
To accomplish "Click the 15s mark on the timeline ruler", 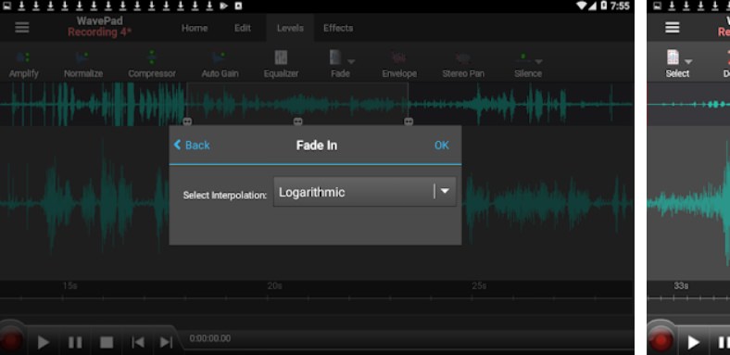I will coord(69,285).
